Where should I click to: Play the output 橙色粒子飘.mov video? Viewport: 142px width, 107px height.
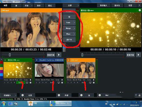click(x=138, y=55)
